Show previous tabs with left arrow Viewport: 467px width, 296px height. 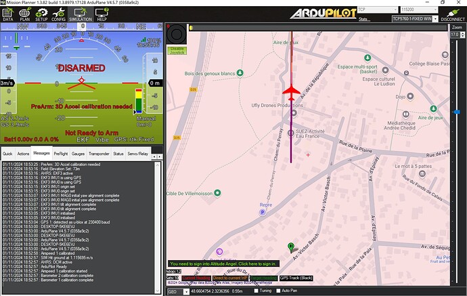(x=154, y=156)
